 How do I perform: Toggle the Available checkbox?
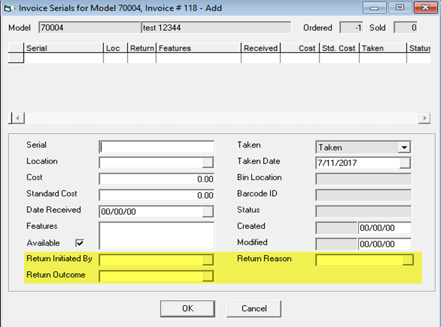click(x=80, y=243)
